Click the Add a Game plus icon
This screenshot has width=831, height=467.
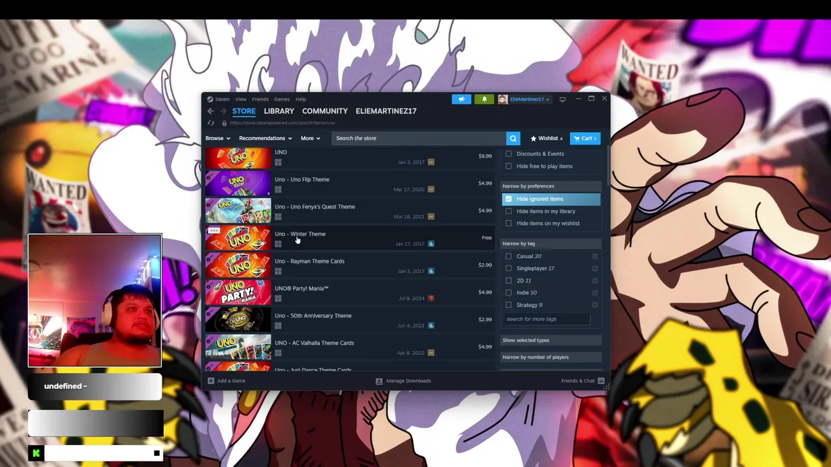tap(210, 381)
